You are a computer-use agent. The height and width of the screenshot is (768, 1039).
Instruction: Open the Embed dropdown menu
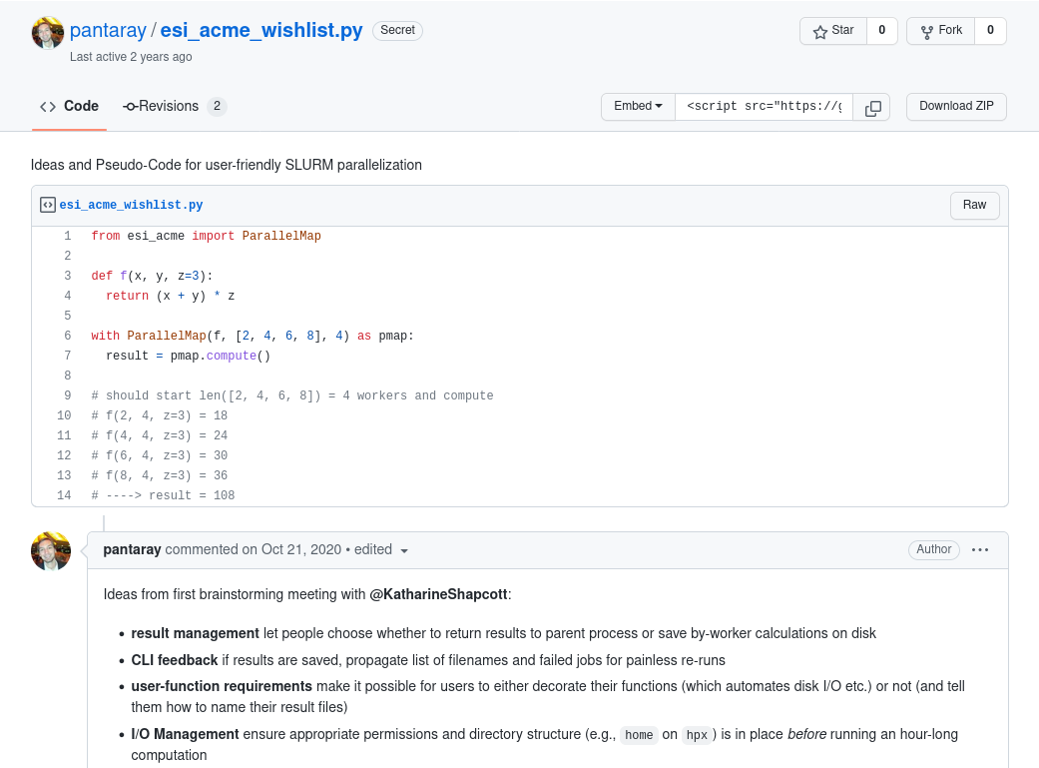[x=638, y=107]
